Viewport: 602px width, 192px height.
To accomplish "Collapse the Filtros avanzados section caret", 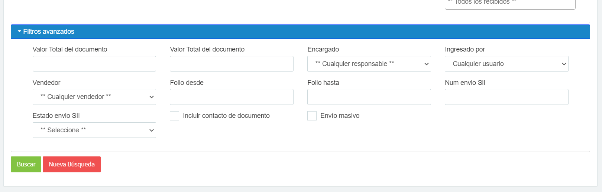I will point(19,32).
